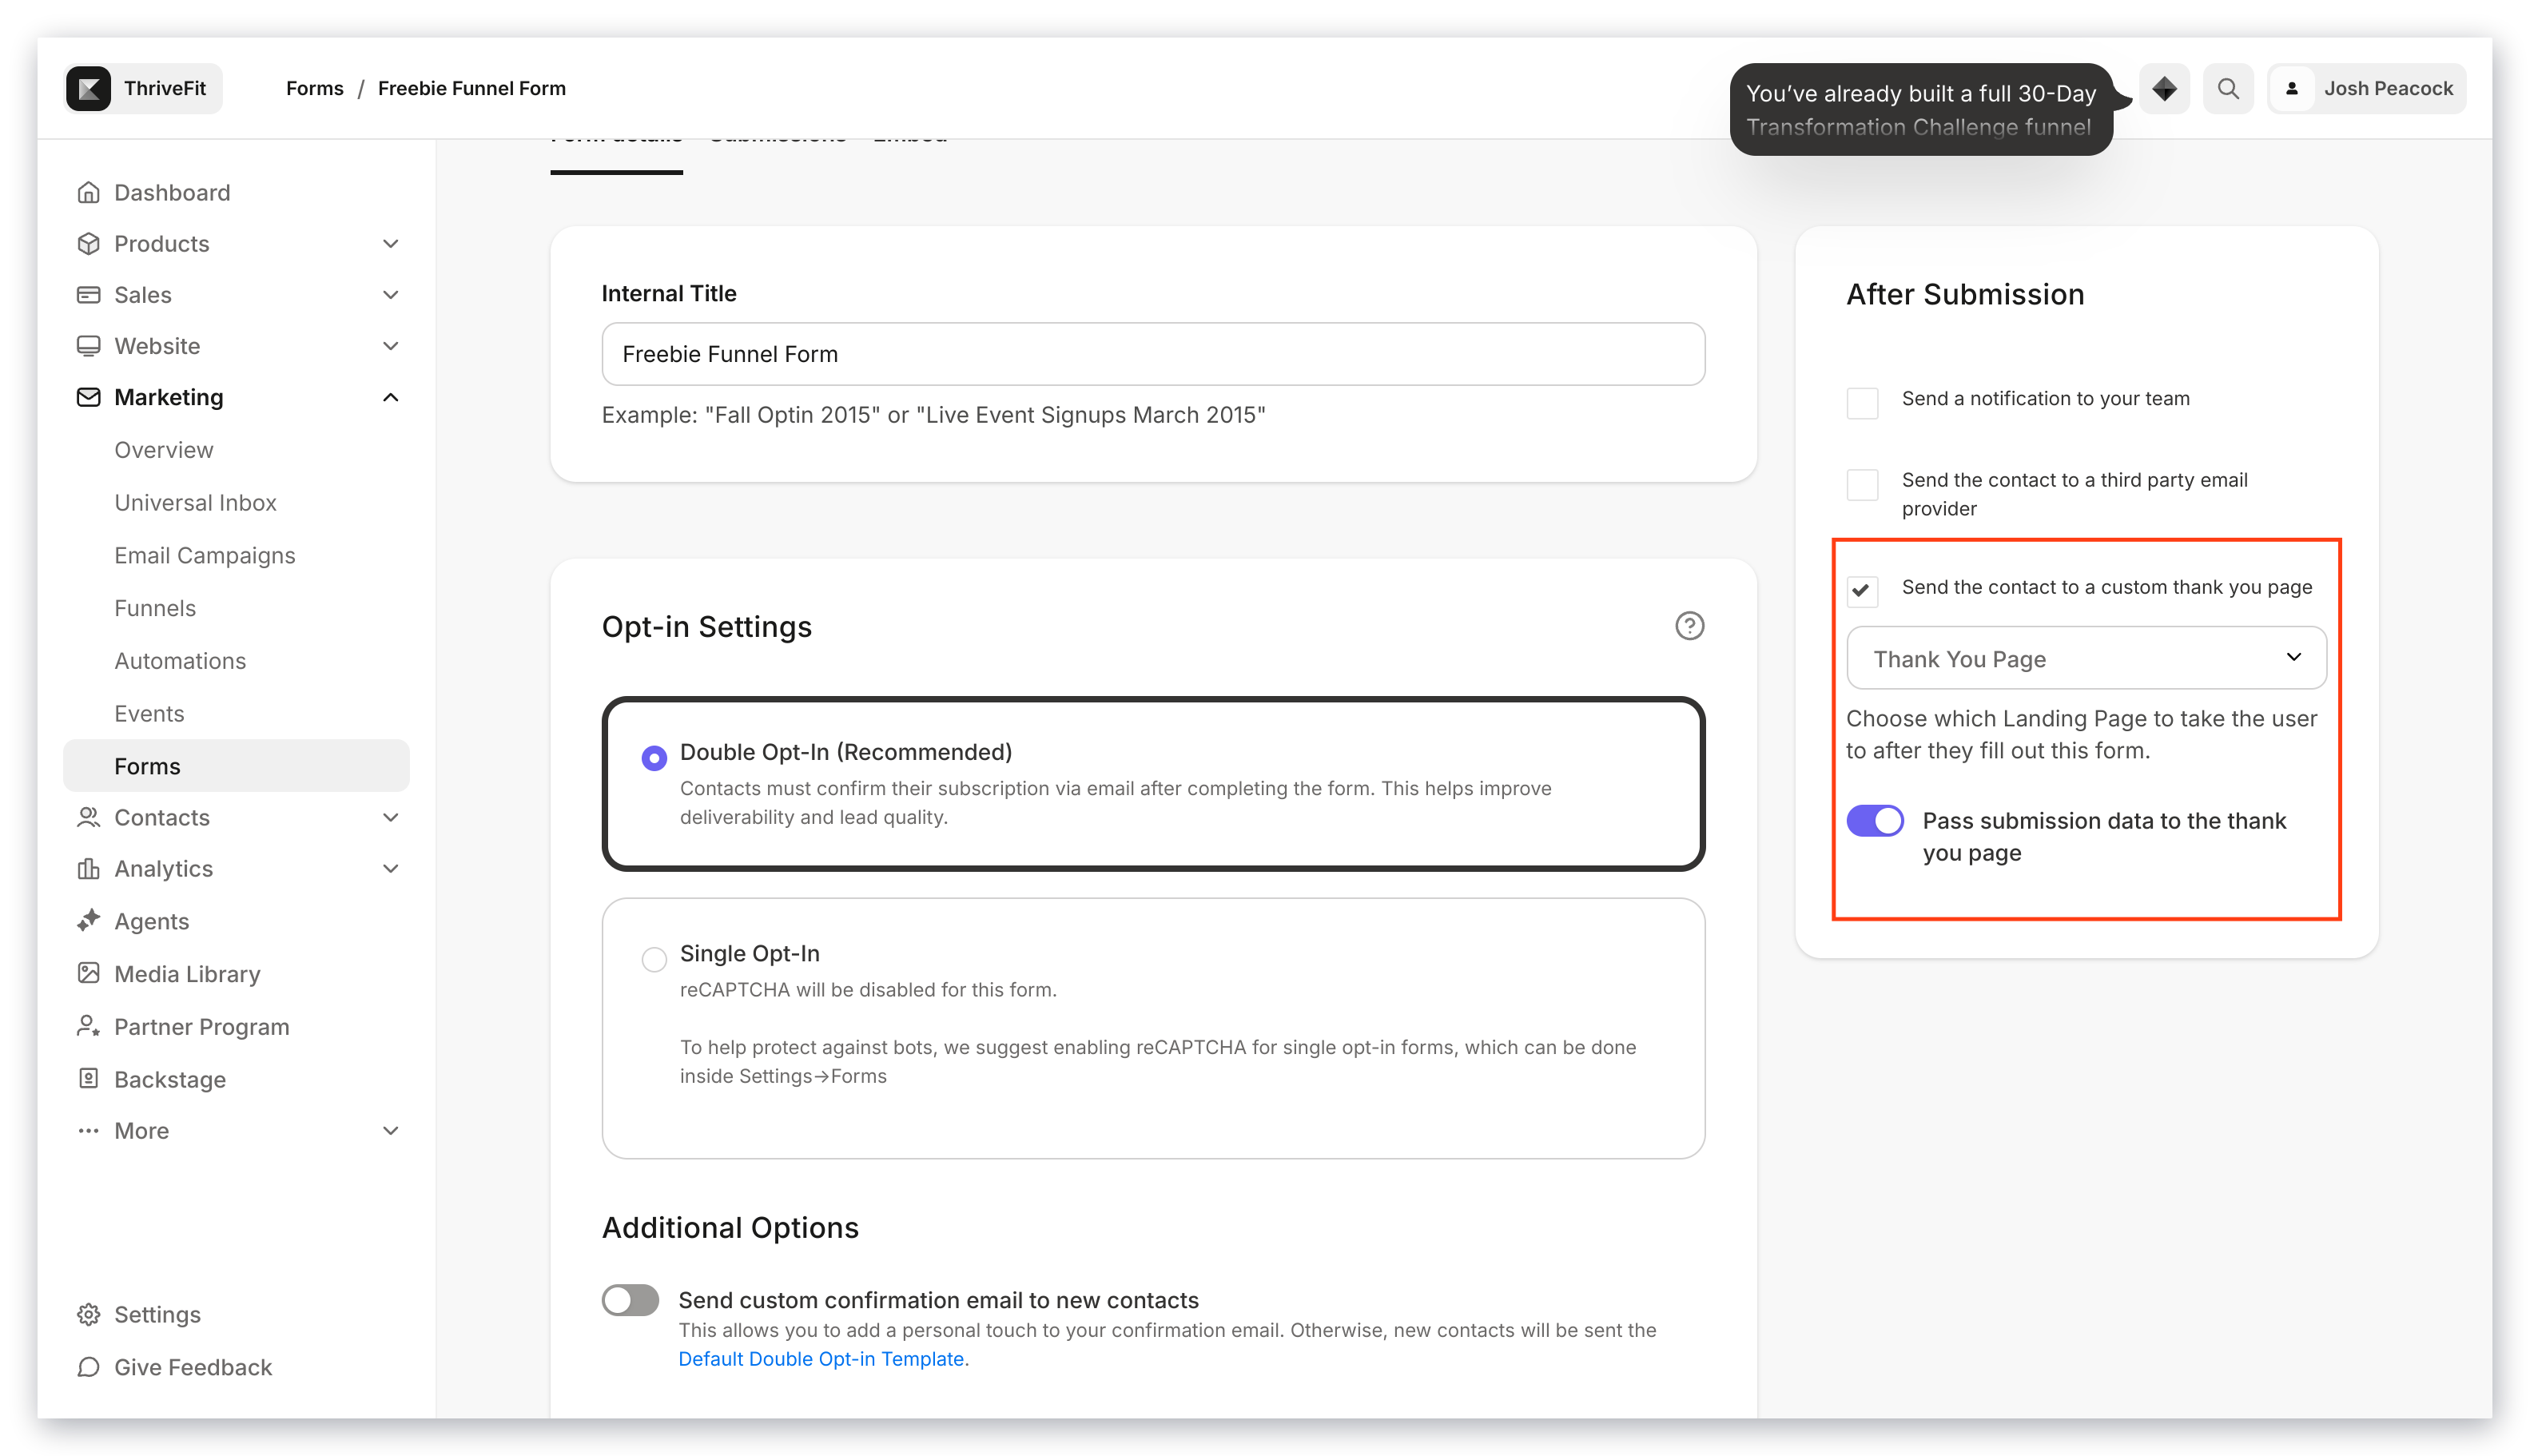
Task: Go to Email Campaigns
Action: click(x=205, y=555)
